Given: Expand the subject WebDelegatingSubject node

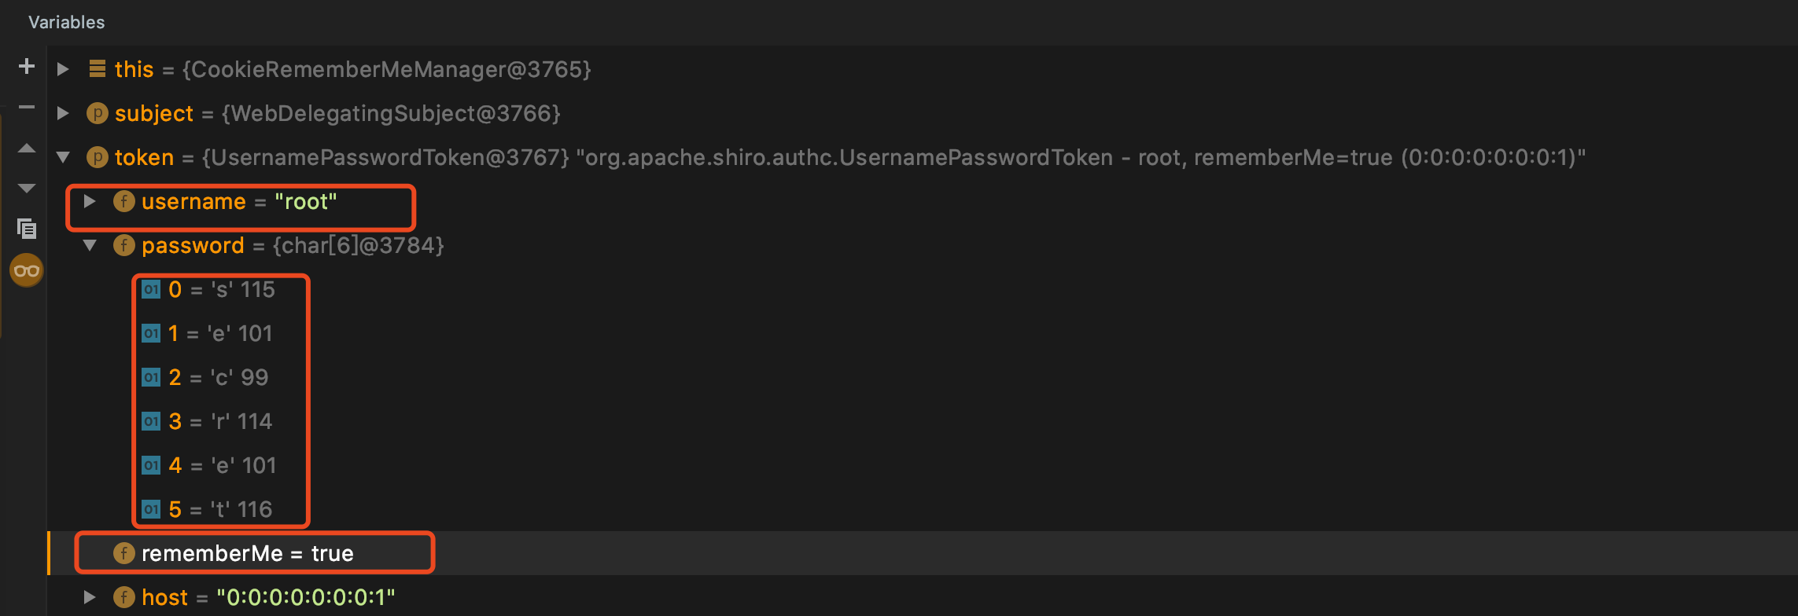Looking at the screenshot, I should 63,113.
